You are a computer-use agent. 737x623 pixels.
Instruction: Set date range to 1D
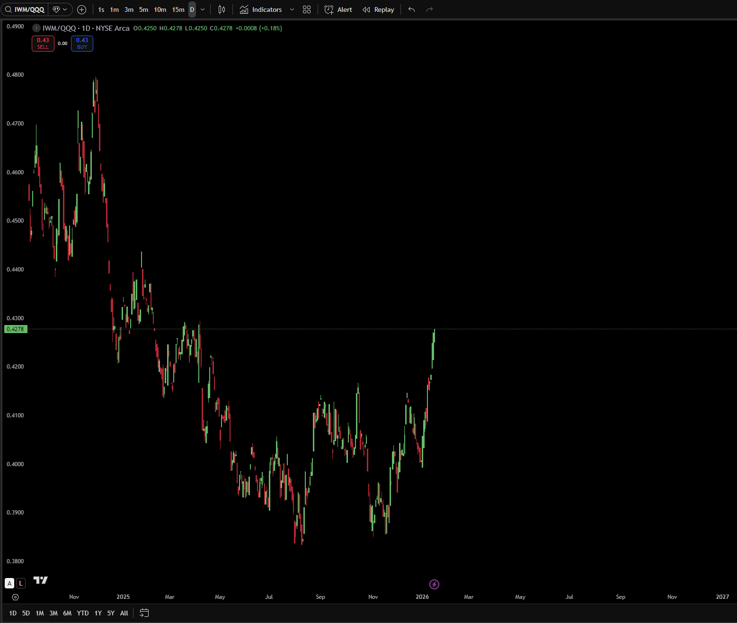[13, 613]
